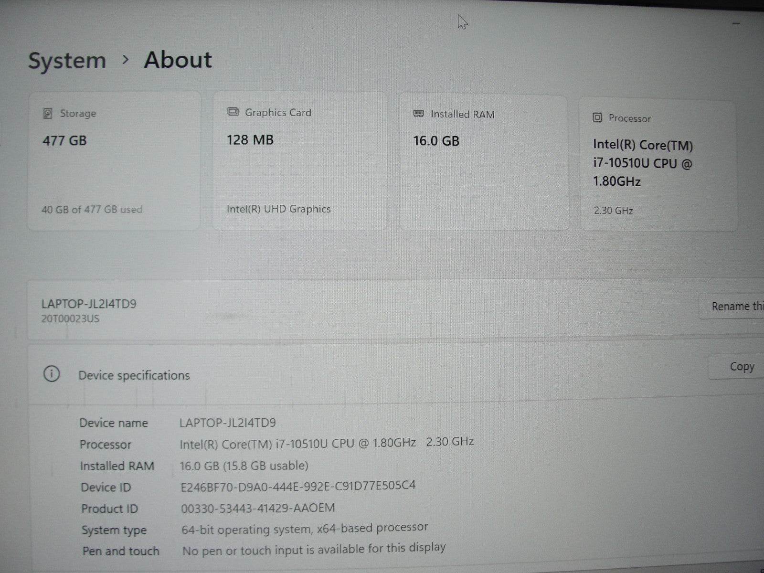Click the Rename this PC button
The height and width of the screenshot is (573, 764).
pyautogui.click(x=736, y=306)
